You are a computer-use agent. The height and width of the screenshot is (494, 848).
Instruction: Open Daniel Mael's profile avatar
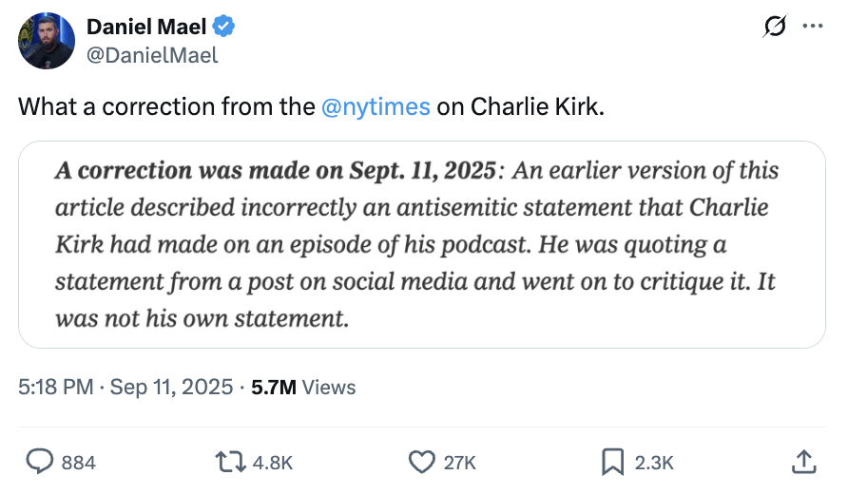[47, 41]
